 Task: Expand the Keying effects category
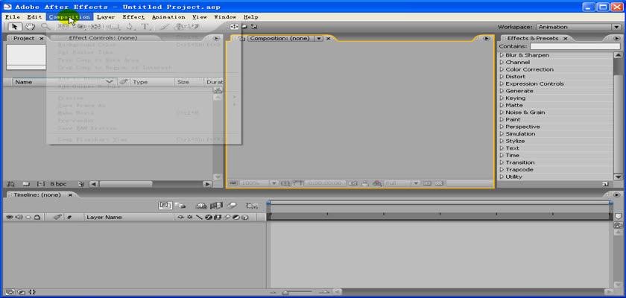click(x=502, y=98)
